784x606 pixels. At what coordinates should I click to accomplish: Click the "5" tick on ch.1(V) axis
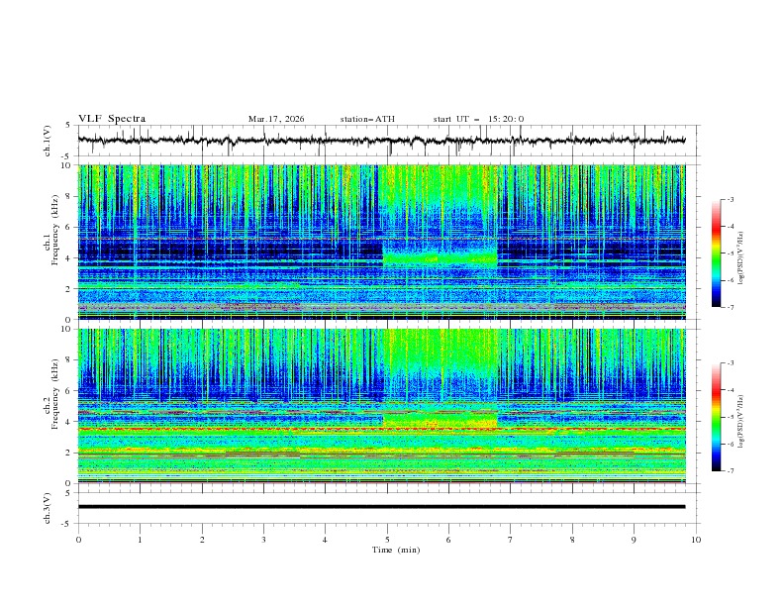coord(69,126)
